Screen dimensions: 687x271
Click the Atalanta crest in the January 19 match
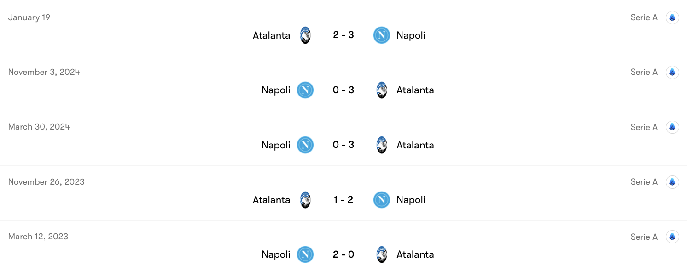[305, 35]
